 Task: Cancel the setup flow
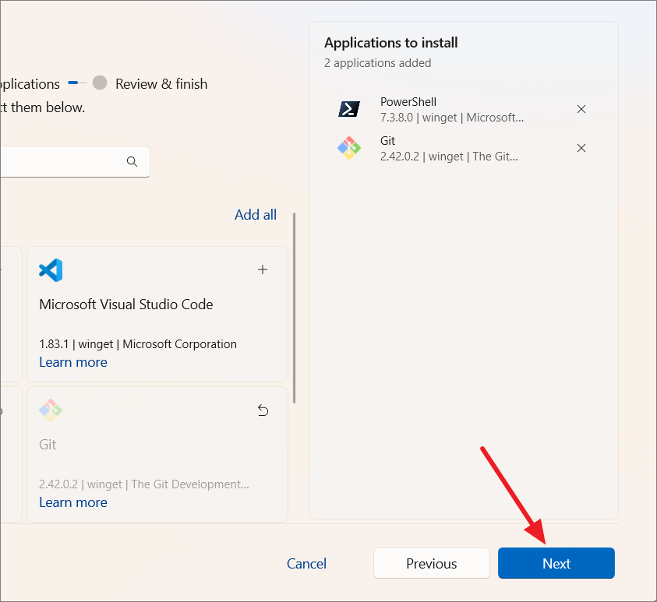[306, 564]
